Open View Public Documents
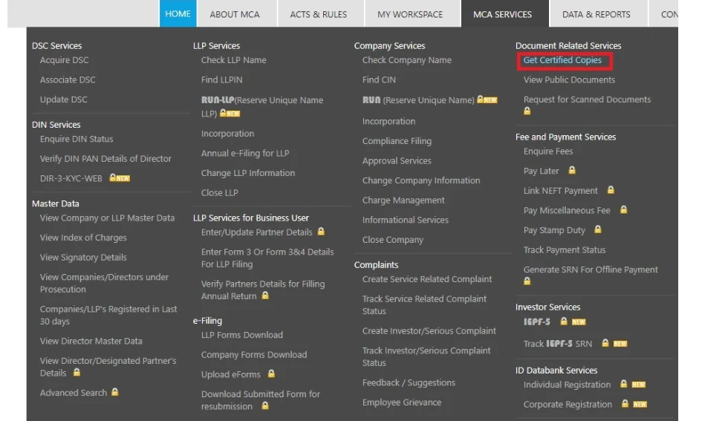Screen dimensions: 702x421 click(569, 79)
